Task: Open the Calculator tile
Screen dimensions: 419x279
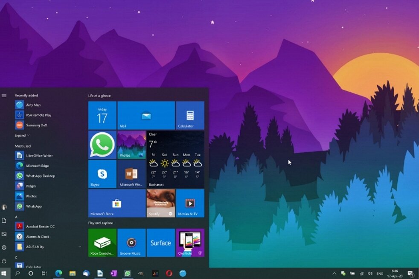Action: 190,116
